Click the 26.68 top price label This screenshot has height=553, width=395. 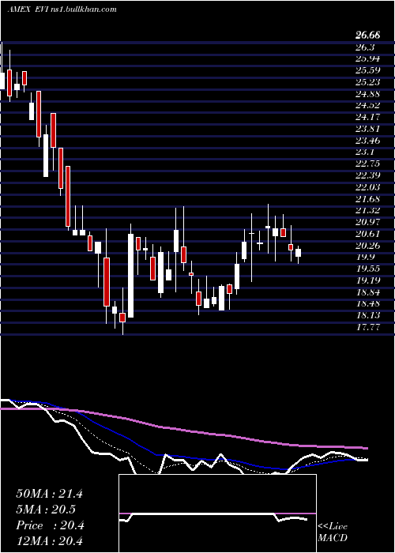[x=368, y=36]
